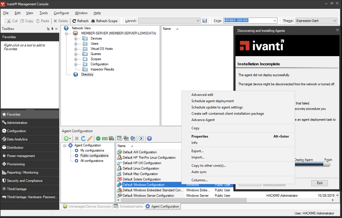Click the Exit button in installer dialog
The image size is (342, 218).
[x=319, y=183]
